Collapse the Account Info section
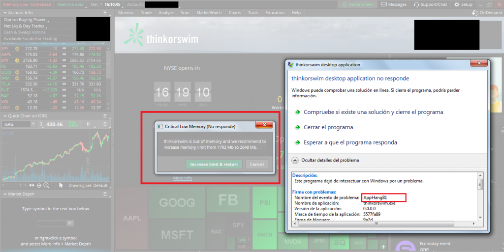 [5, 13]
